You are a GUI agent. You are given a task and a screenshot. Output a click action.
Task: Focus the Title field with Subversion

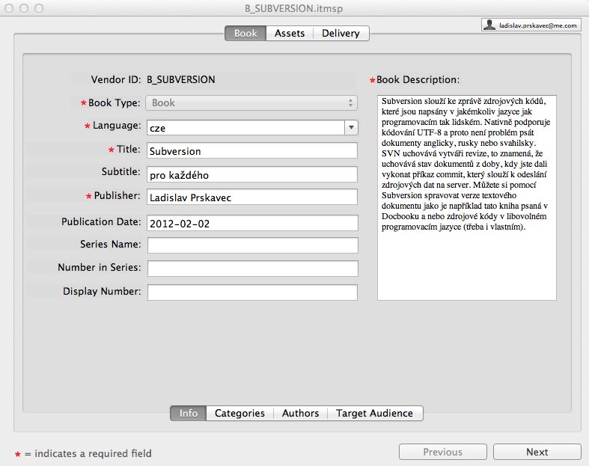(252, 151)
